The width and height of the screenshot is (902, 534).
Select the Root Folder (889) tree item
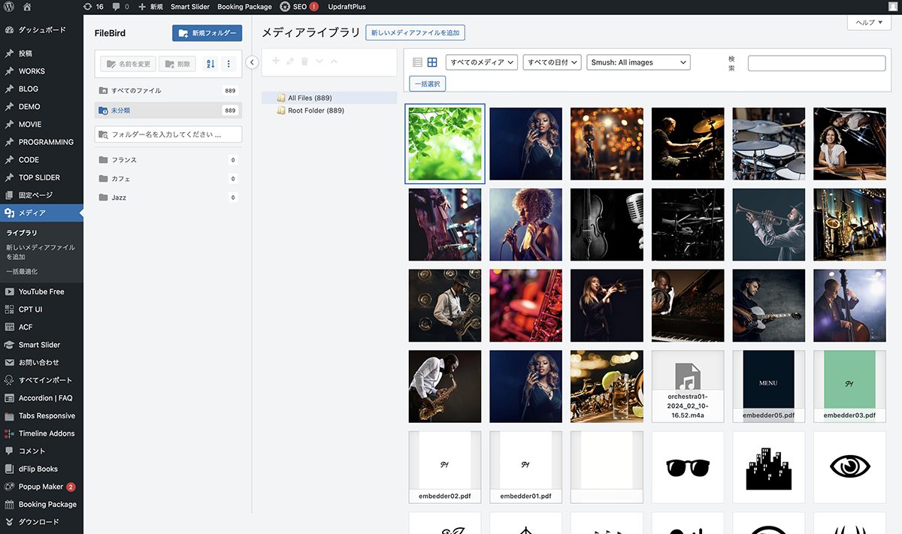(316, 110)
